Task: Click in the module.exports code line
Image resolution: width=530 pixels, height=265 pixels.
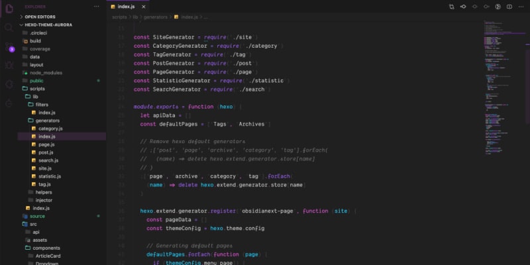Action: 185,107
